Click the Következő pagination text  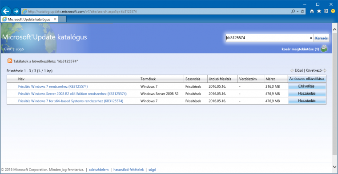click(x=314, y=70)
